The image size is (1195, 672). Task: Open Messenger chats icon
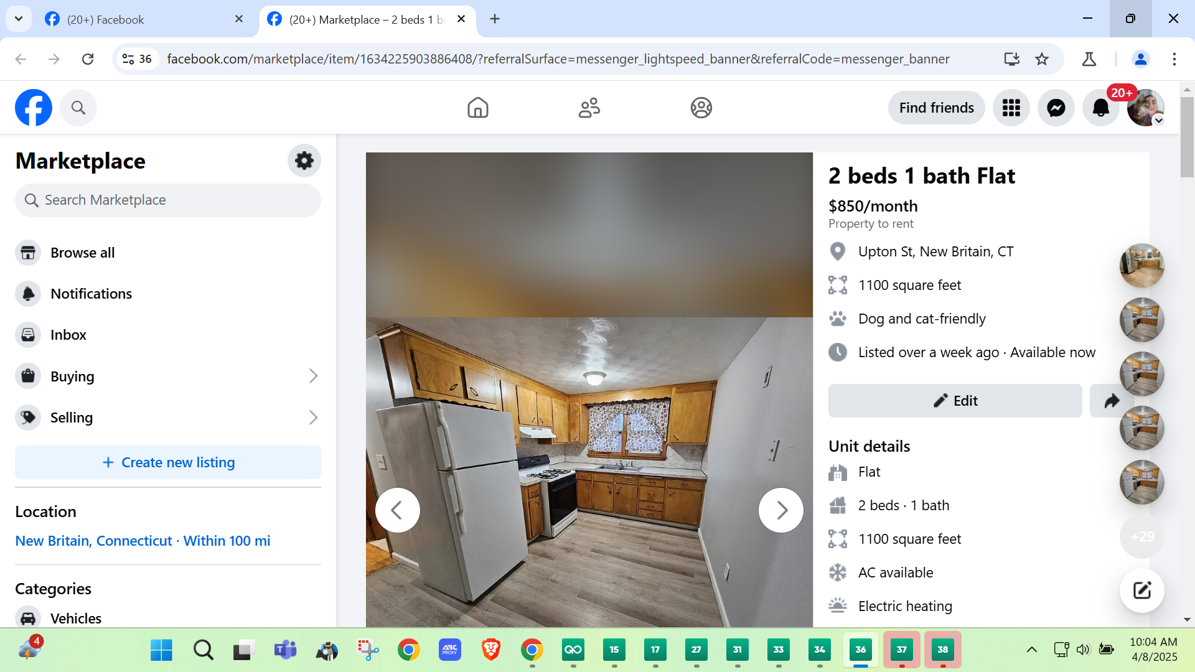[x=1056, y=108]
